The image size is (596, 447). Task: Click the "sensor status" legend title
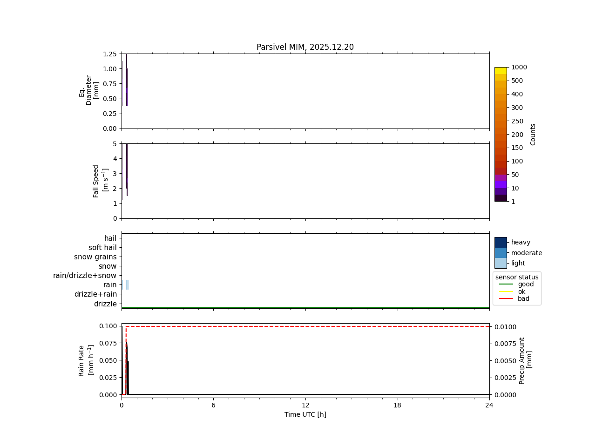coord(517,277)
